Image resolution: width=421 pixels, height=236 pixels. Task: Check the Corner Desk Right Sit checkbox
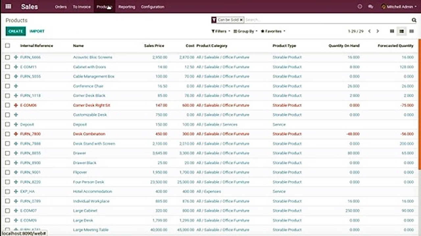coord(8,105)
